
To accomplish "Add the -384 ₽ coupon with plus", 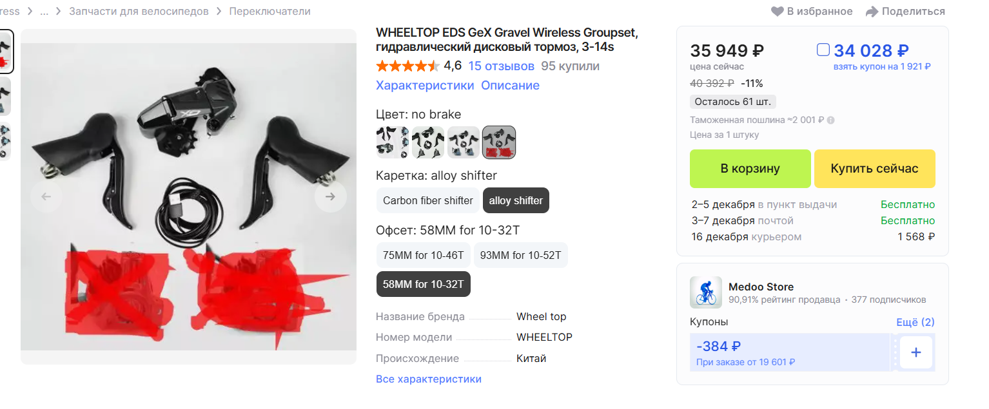I will pos(916,352).
